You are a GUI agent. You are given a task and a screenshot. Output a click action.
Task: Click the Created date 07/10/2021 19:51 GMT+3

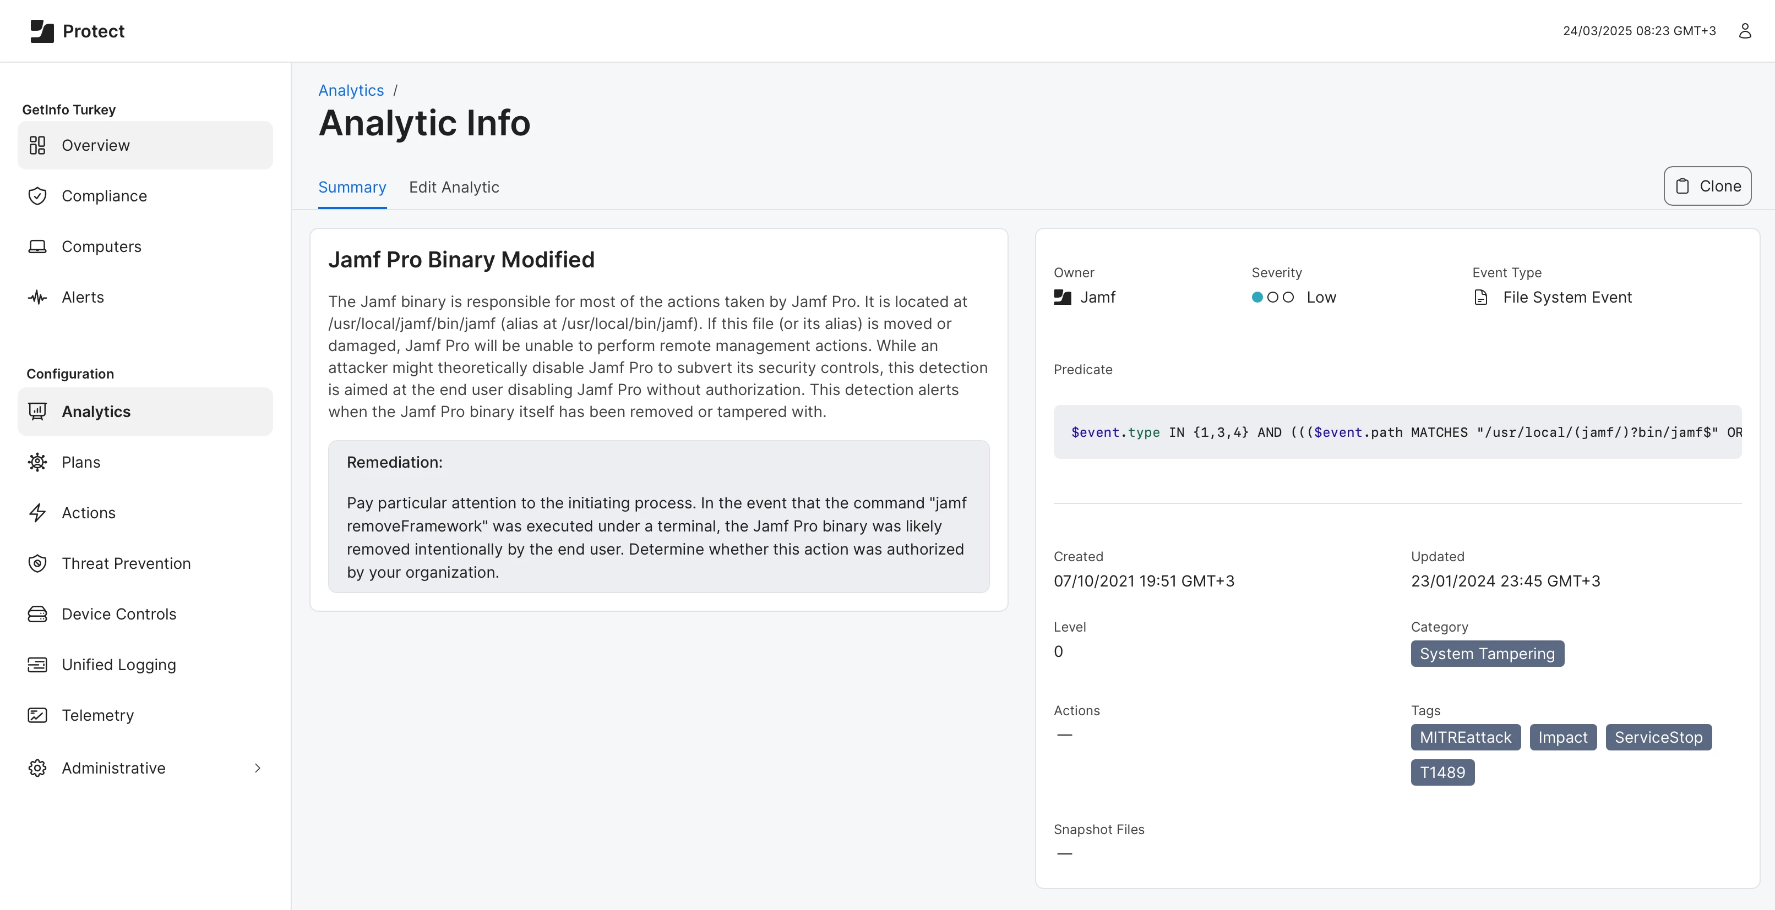(x=1144, y=581)
